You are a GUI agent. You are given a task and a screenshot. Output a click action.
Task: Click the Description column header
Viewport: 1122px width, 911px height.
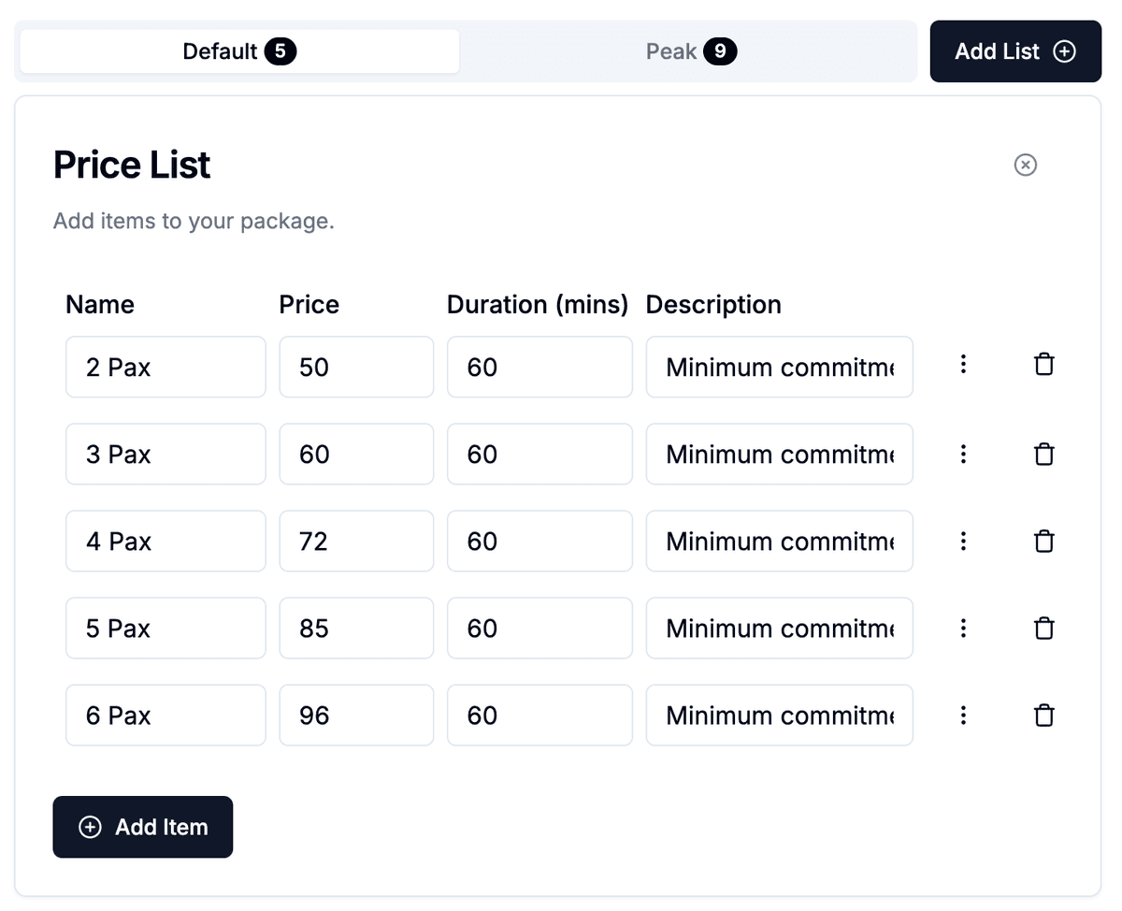(713, 305)
